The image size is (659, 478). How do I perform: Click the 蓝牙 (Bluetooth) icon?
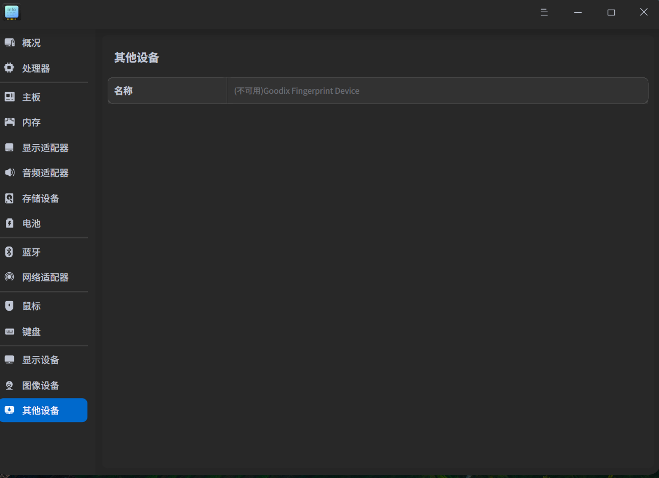point(9,252)
